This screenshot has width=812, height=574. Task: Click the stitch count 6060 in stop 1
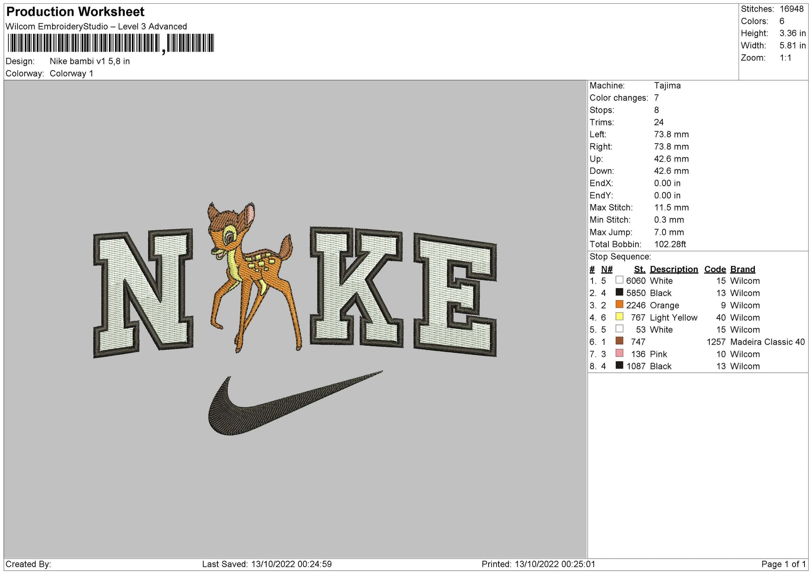pos(635,281)
